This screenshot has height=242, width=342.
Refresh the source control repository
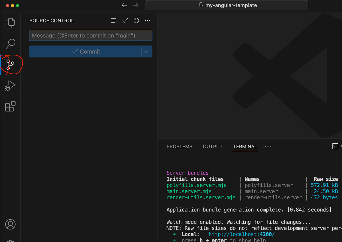click(x=136, y=20)
